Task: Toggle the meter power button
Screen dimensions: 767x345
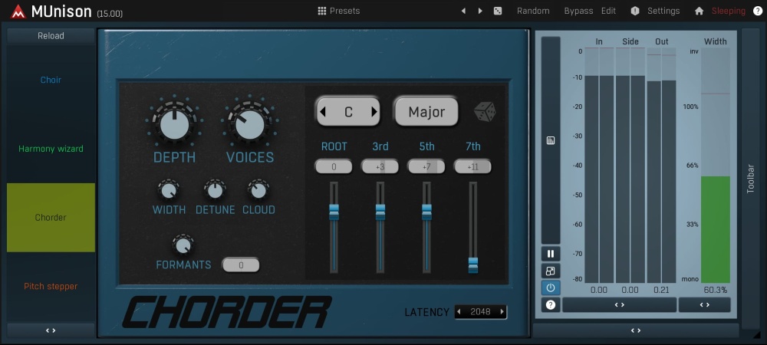Action: point(550,287)
